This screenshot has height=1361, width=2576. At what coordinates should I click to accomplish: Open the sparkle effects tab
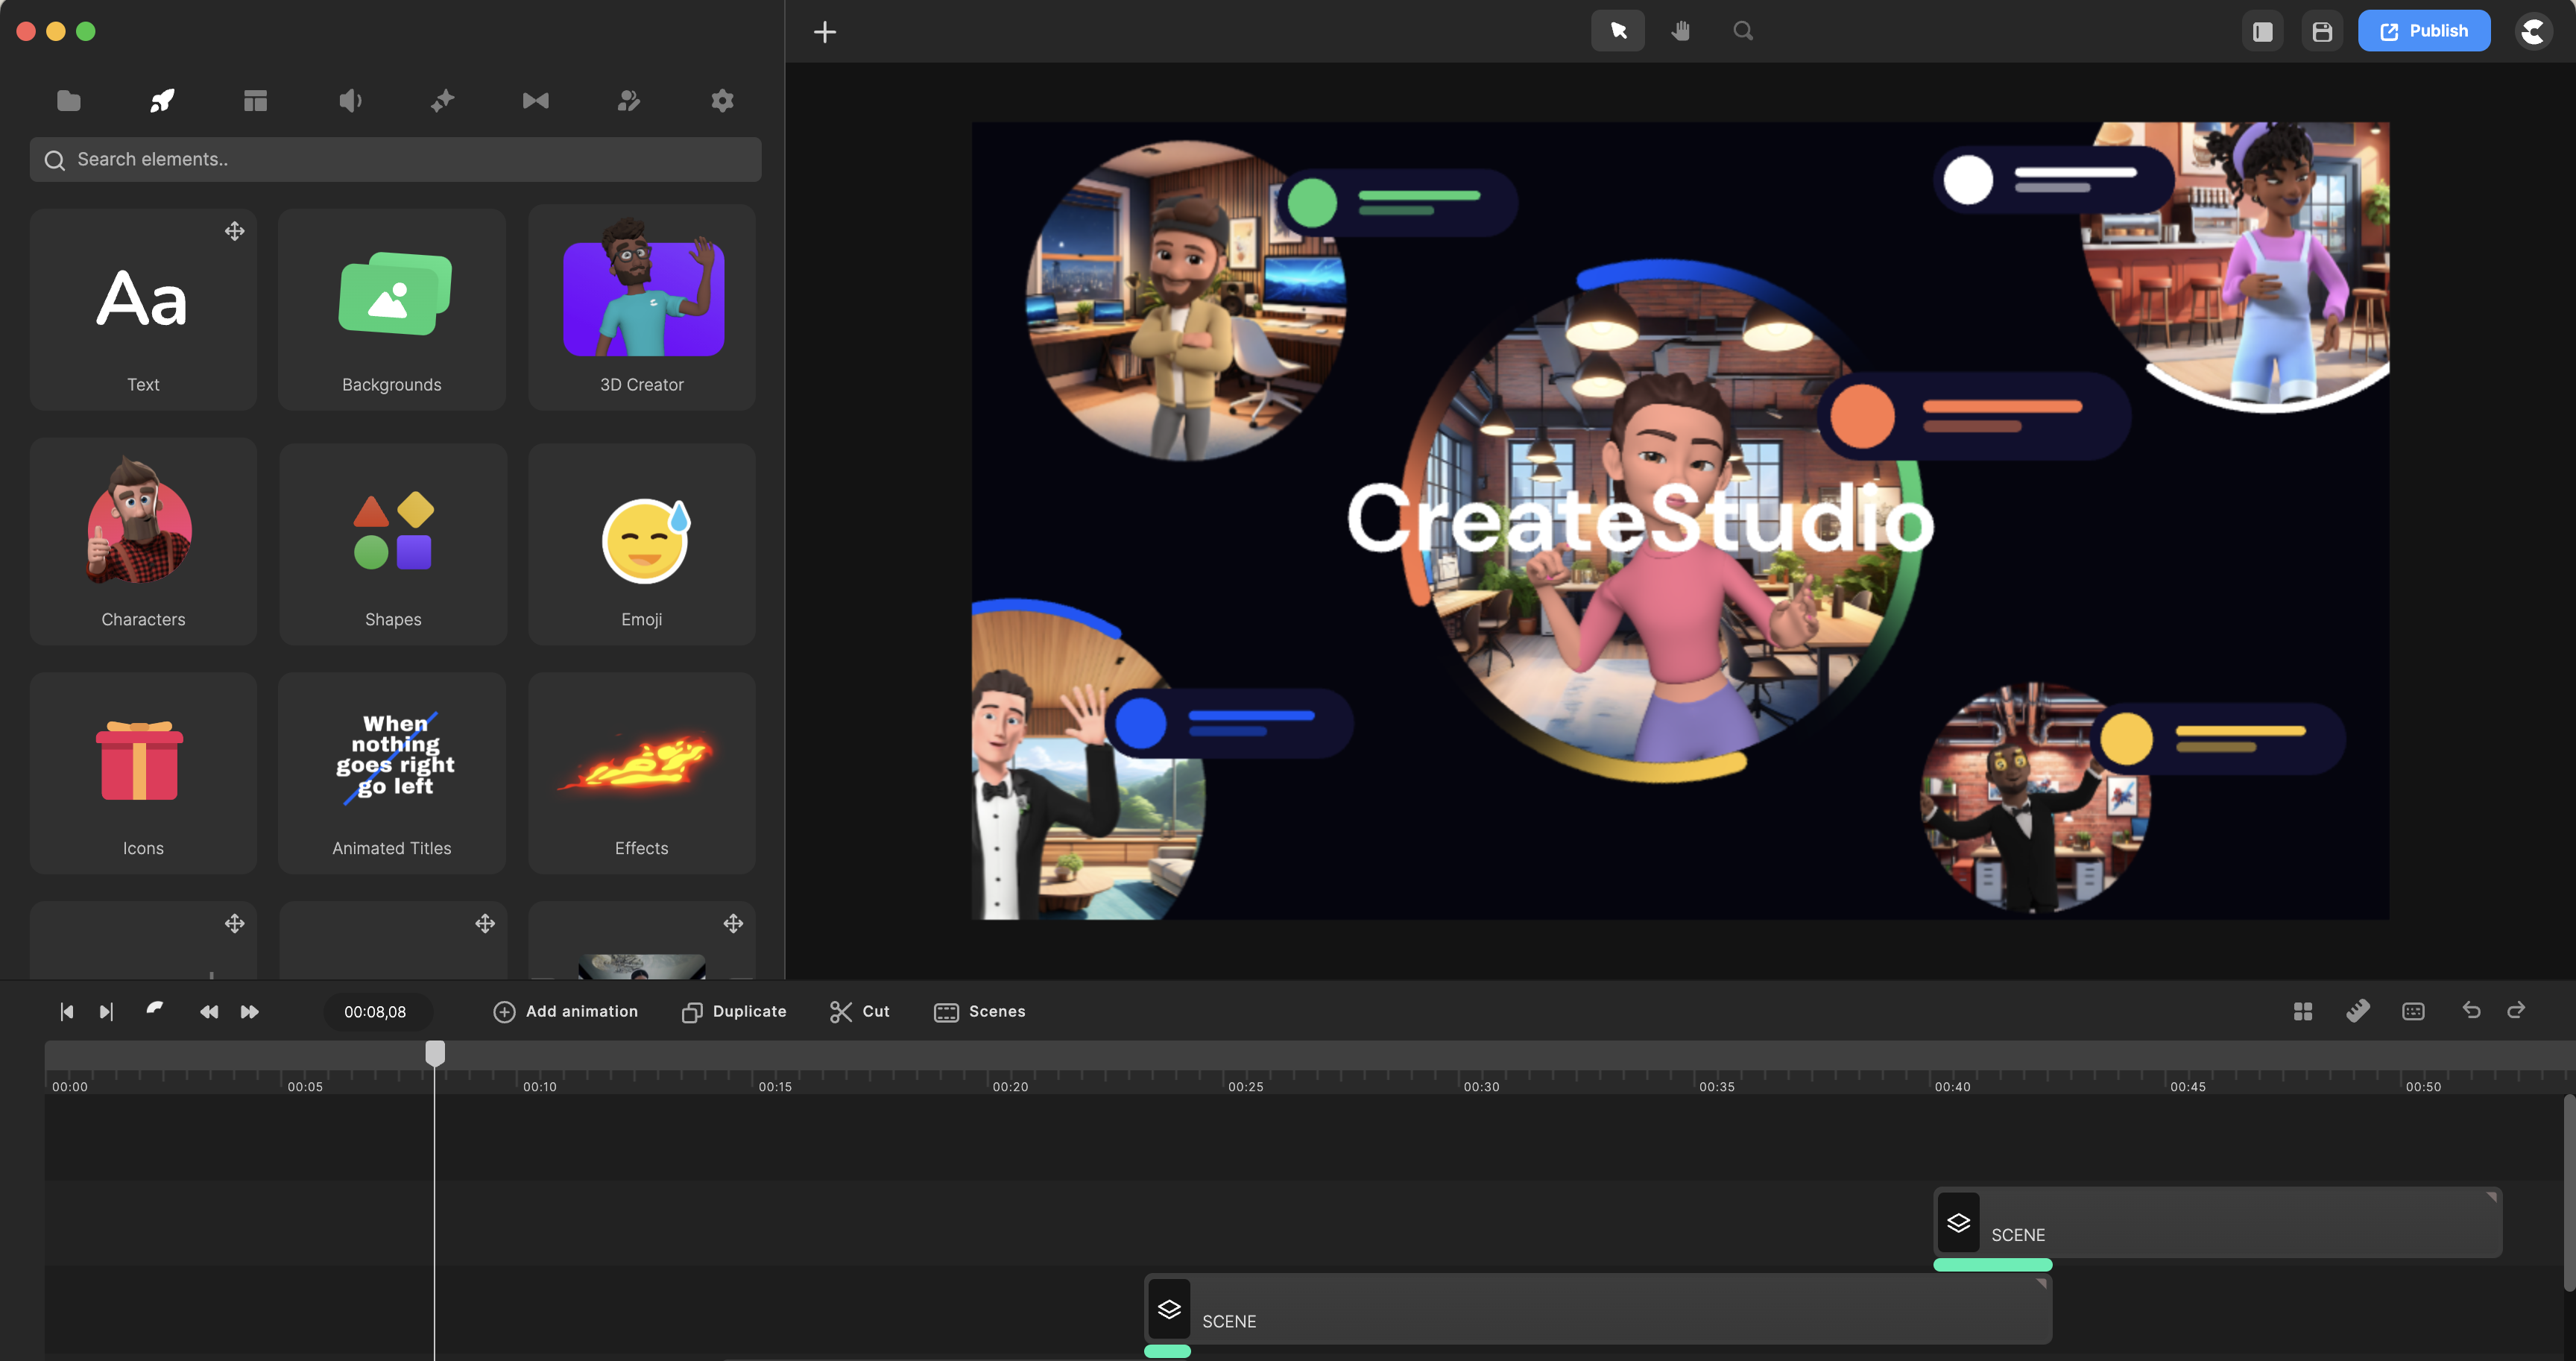[442, 100]
